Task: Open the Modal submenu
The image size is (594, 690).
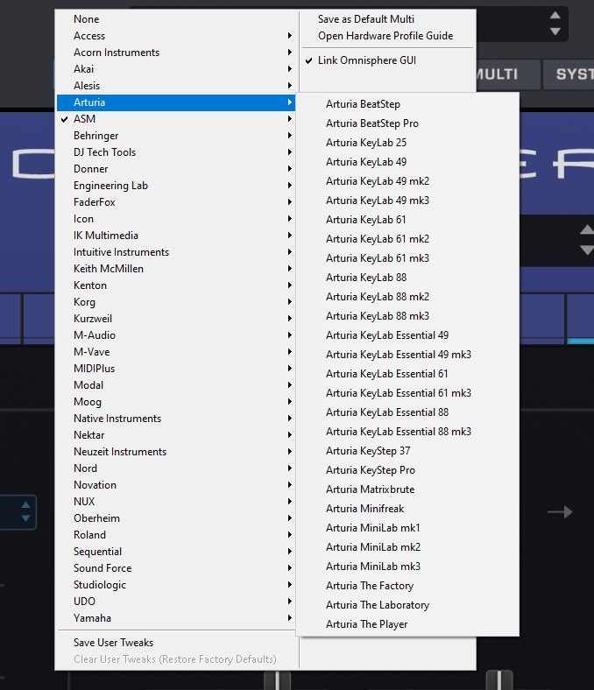Action: (x=176, y=385)
